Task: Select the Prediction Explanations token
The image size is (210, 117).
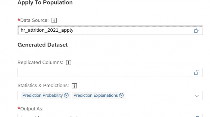Action: click(x=96, y=95)
